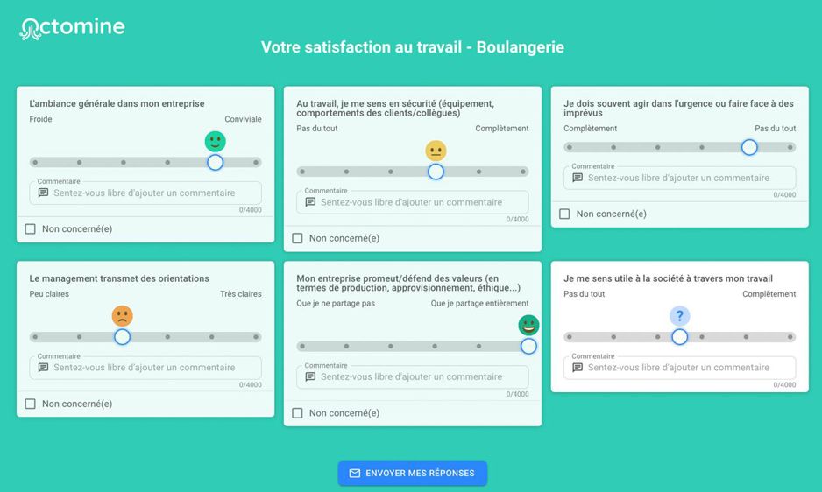
Task: Click comment icon in urgence card field
Action: 578,178
